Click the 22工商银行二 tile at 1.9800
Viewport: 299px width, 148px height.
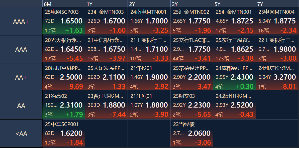pyautogui.click(x=277, y=49)
